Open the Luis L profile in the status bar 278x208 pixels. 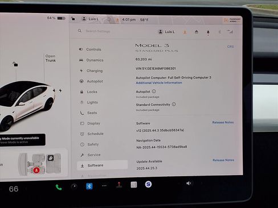[90, 19]
